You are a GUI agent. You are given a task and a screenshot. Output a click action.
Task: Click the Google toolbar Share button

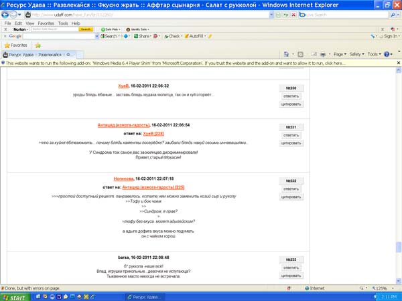tap(142, 36)
